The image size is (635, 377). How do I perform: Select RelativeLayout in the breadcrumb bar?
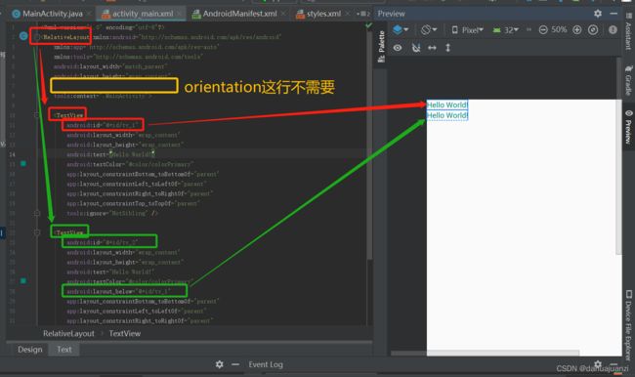click(68, 334)
